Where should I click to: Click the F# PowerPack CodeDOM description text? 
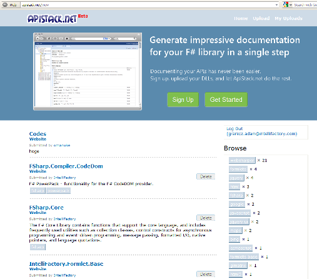(91, 184)
